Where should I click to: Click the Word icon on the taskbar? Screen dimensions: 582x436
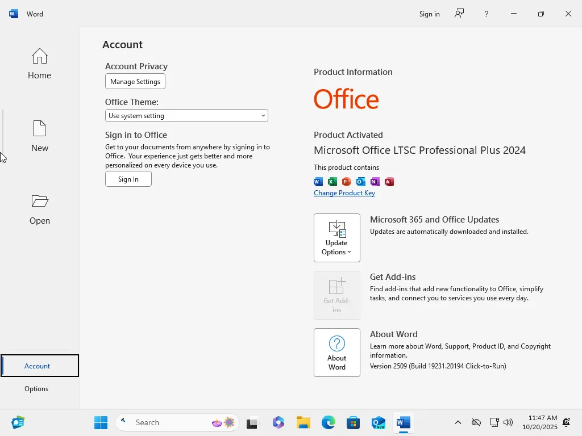tap(403, 422)
